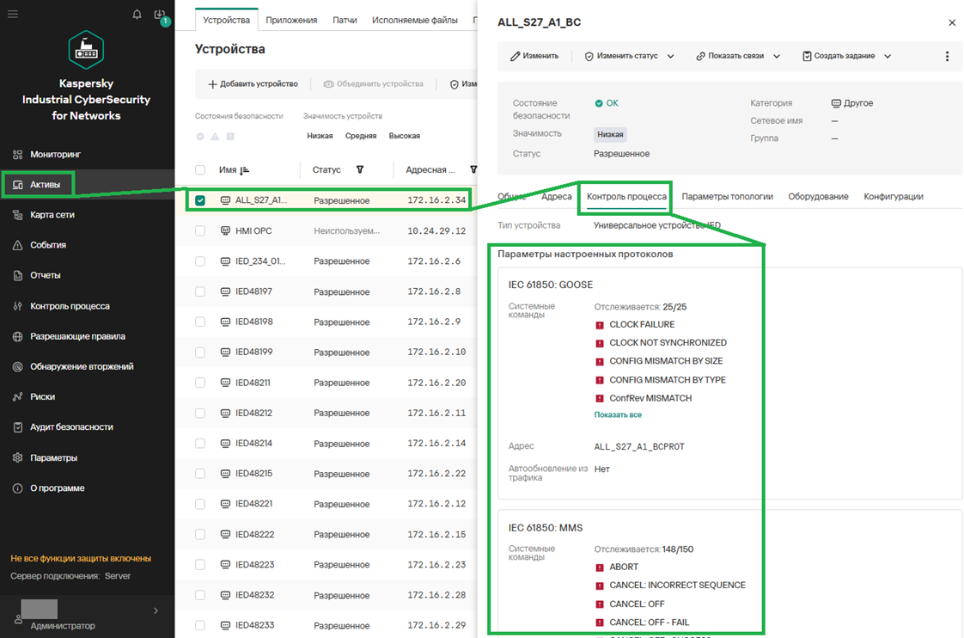Click the filter icon in Адресная column
This screenshot has width=964, height=638.
click(473, 169)
